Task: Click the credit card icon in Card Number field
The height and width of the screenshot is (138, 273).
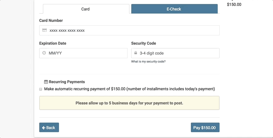Action: (44, 30)
